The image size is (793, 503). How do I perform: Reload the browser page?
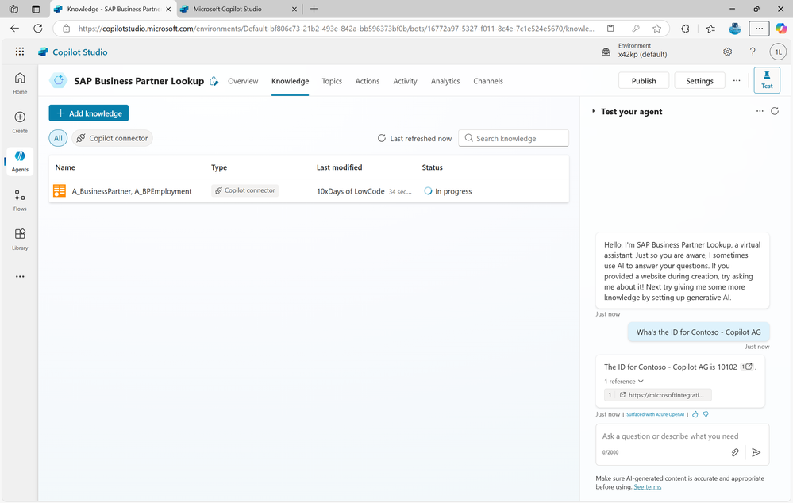click(x=38, y=29)
